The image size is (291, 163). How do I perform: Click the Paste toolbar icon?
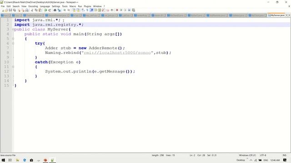pyautogui.click(x=40, y=10)
